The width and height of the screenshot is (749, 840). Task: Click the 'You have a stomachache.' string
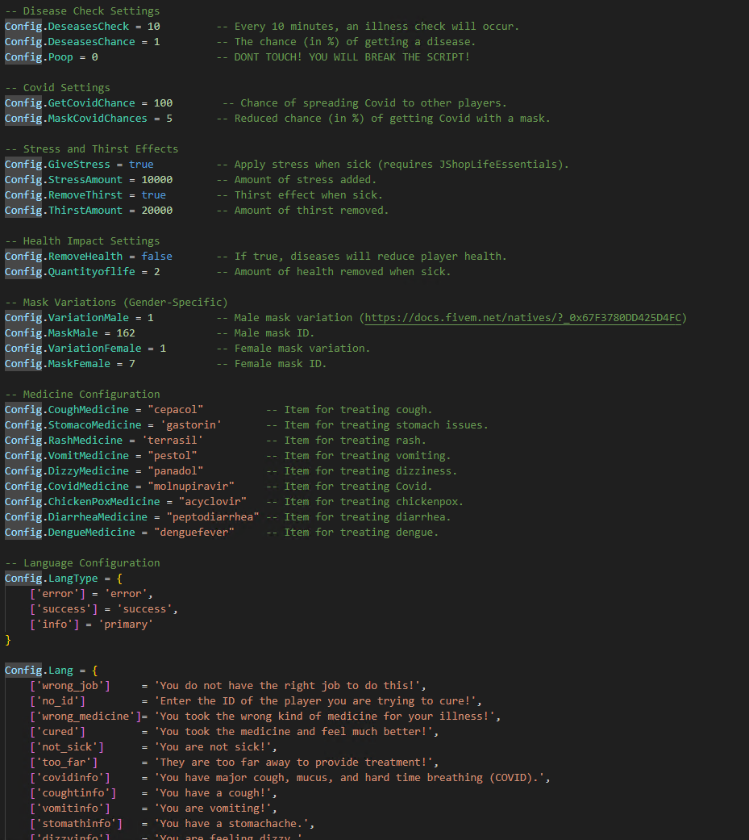pyautogui.click(x=231, y=824)
